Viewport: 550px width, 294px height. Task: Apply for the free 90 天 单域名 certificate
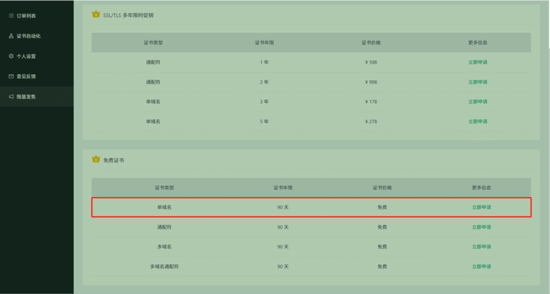(481, 207)
